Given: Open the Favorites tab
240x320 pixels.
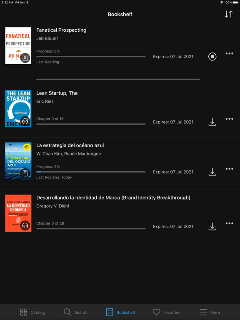Looking at the screenshot, I should click(x=167, y=312).
